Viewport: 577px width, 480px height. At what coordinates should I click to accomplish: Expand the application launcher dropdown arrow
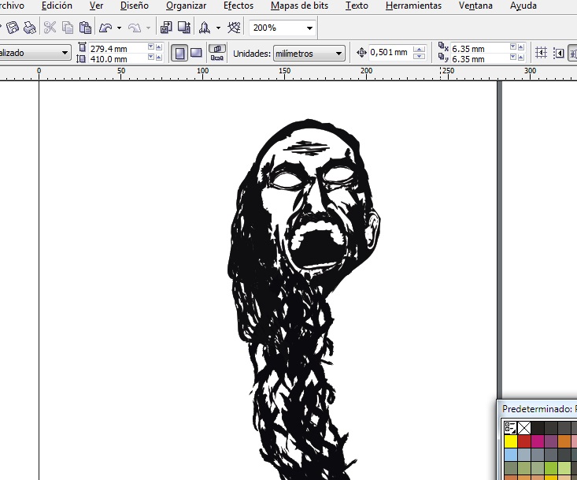coord(218,28)
